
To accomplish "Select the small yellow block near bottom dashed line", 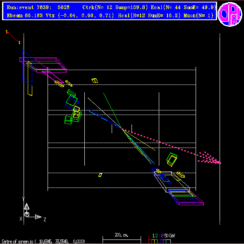I will click(100, 175).
